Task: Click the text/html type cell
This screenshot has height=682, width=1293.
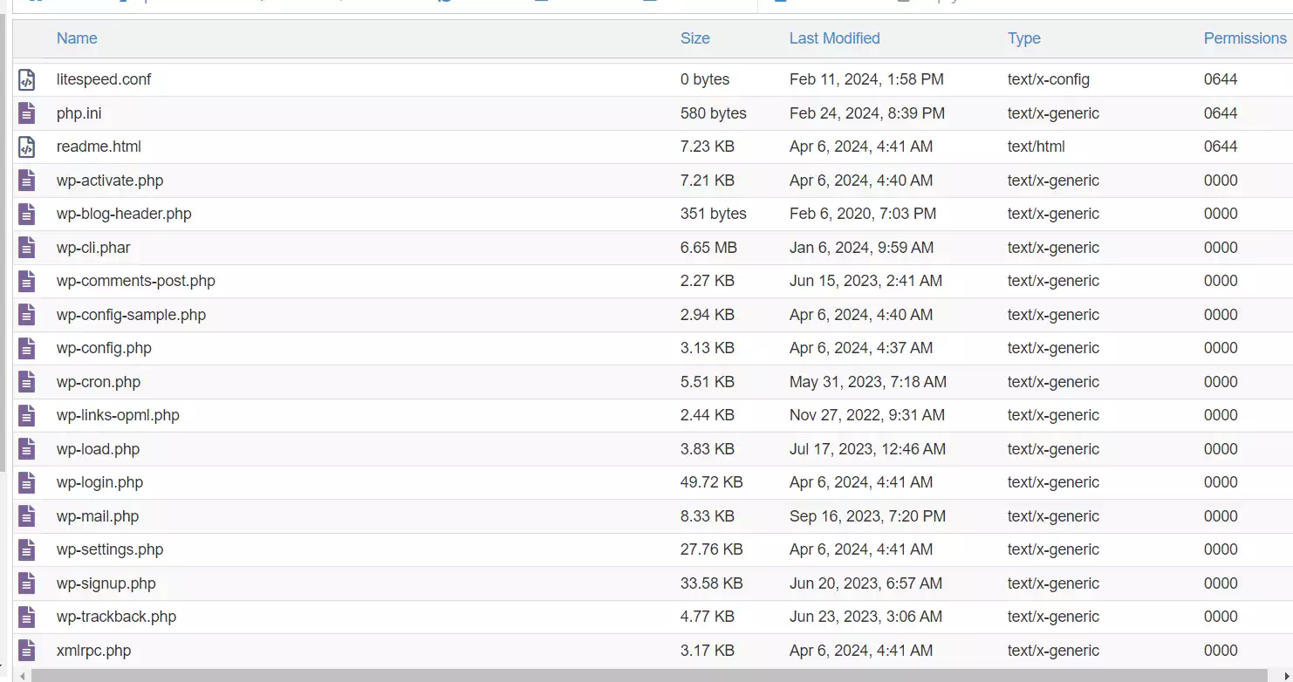Action: coord(1036,147)
